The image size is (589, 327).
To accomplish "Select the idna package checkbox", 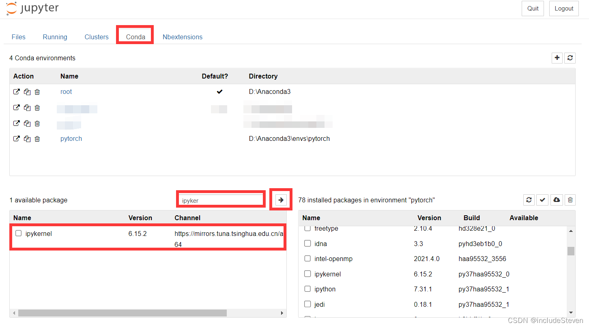I will point(307,243).
